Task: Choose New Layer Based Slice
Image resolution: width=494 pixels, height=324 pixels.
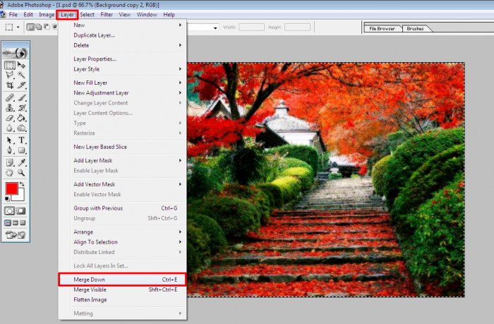Action: click(123, 147)
